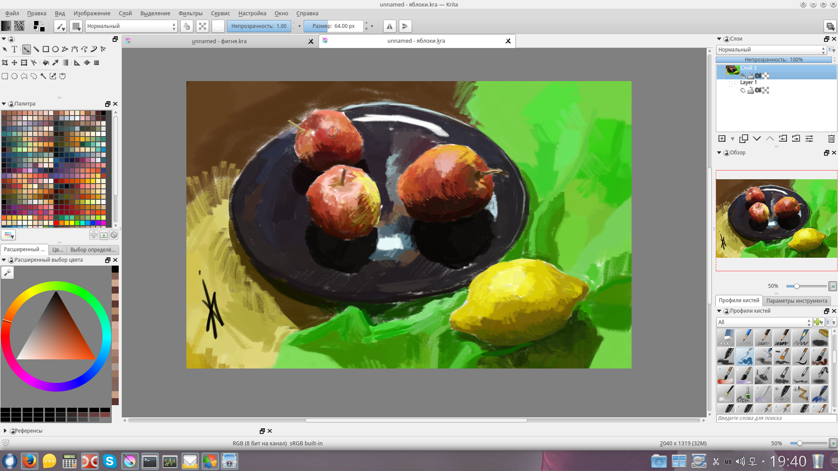Collapse the Палитра docker

pos(4,104)
